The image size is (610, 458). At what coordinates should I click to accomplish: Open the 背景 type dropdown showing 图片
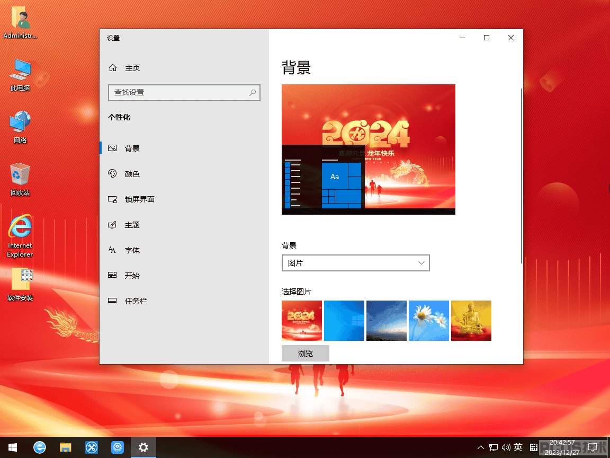pos(356,263)
